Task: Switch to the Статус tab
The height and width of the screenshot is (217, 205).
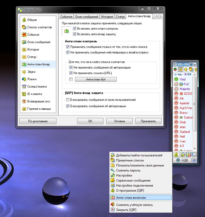Action: point(120,17)
